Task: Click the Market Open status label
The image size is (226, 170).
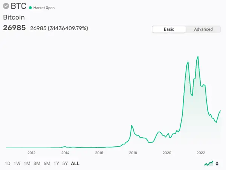Action: [44, 8]
